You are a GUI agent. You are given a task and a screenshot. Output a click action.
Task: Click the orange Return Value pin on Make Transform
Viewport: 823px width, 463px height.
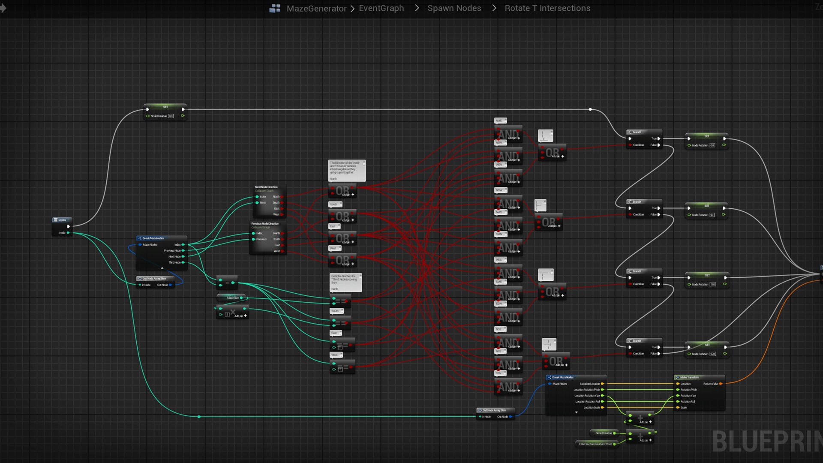(721, 384)
